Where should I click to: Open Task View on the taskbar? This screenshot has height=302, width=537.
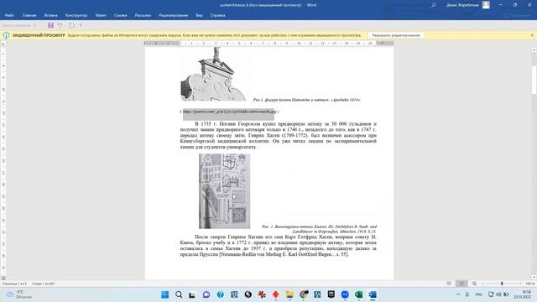(x=192, y=294)
